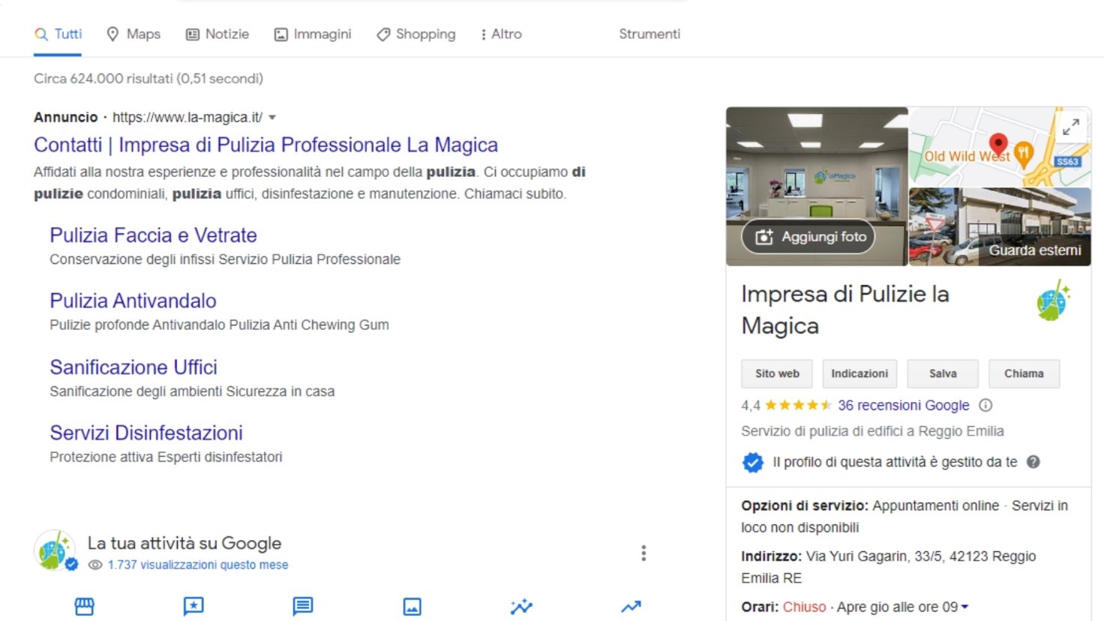
Task: Click the 1.737 visualizzazioni questo mese link
Action: (198, 565)
